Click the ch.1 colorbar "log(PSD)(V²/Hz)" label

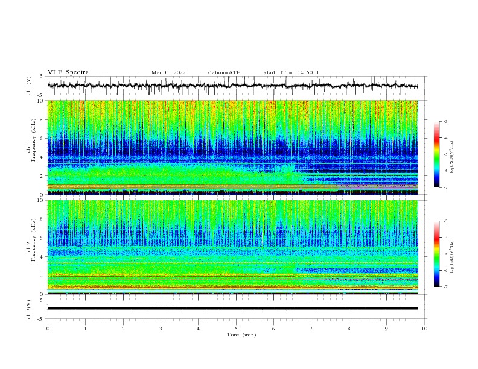tap(452, 157)
